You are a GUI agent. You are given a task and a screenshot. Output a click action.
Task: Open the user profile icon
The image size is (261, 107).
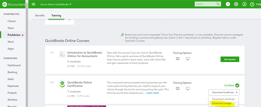244,4
